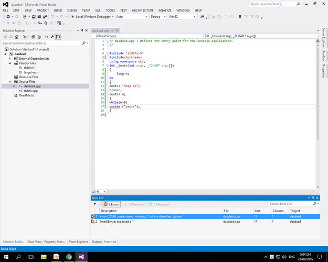Click the Navigate Backward toolbar icon

tap(8, 17)
